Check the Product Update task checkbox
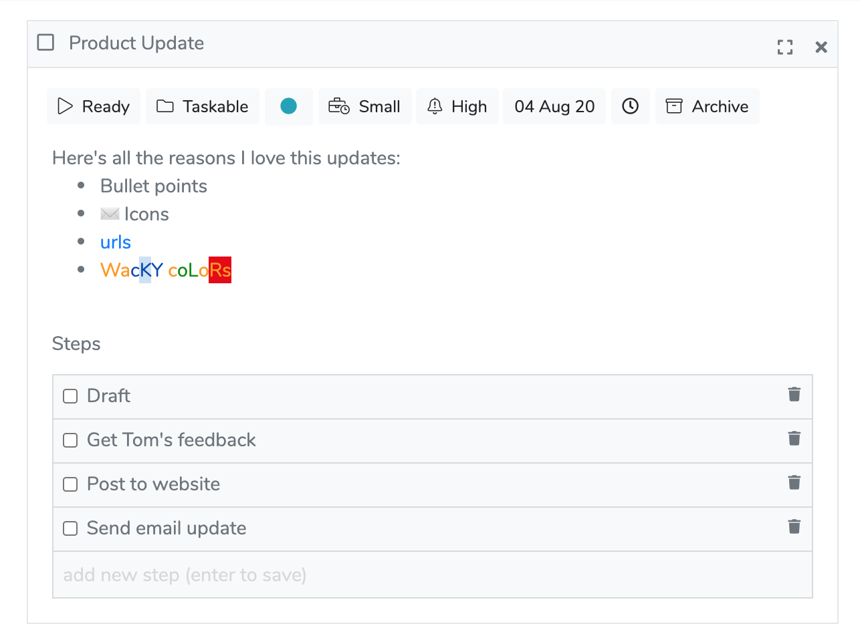The height and width of the screenshot is (644, 860). [45, 43]
